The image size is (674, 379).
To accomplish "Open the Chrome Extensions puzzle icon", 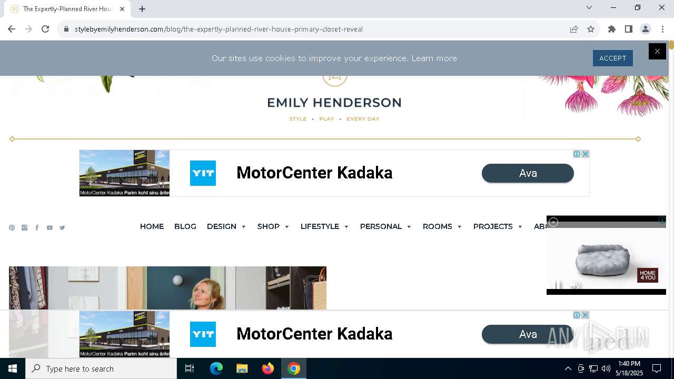I will click(x=612, y=29).
